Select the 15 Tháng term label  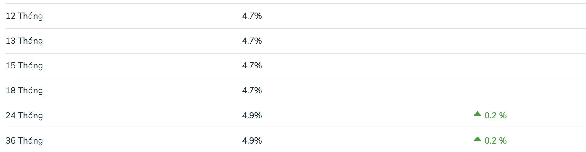(x=24, y=65)
